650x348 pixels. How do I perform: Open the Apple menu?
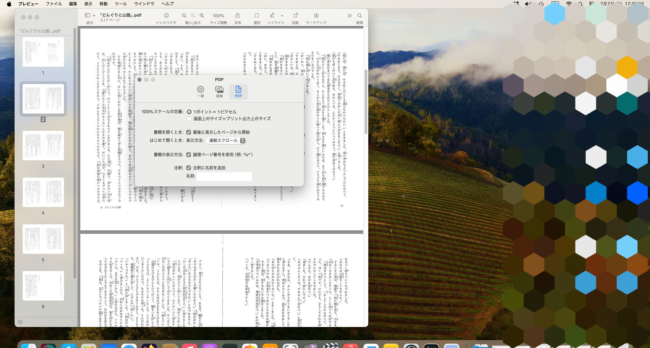pyautogui.click(x=9, y=4)
